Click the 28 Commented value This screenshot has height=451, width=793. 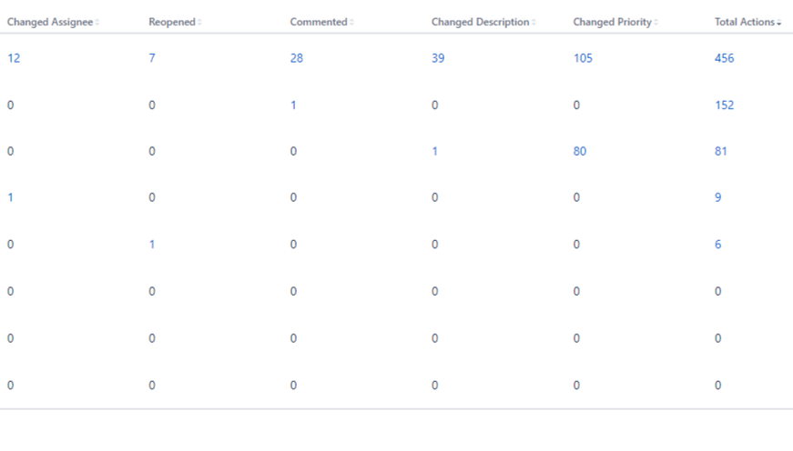point(297,58)
